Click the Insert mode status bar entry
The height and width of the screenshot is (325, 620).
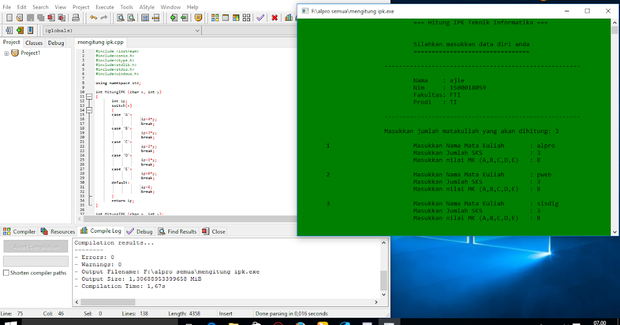(226, 314)
